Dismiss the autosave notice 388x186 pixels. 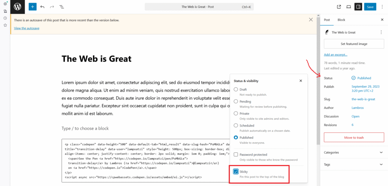[x=311, y=20]
